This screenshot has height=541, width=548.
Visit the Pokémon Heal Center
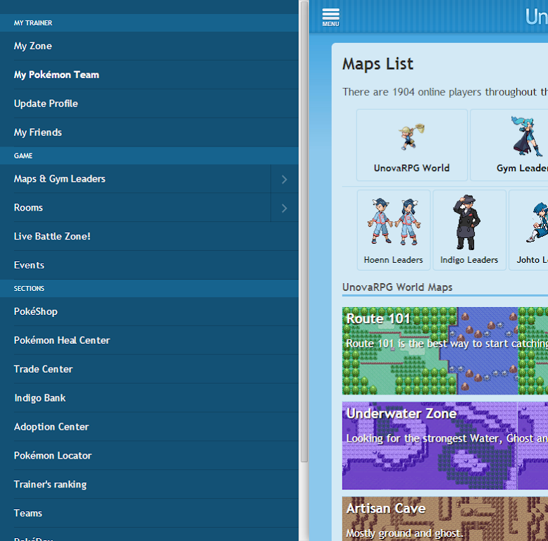62,340
